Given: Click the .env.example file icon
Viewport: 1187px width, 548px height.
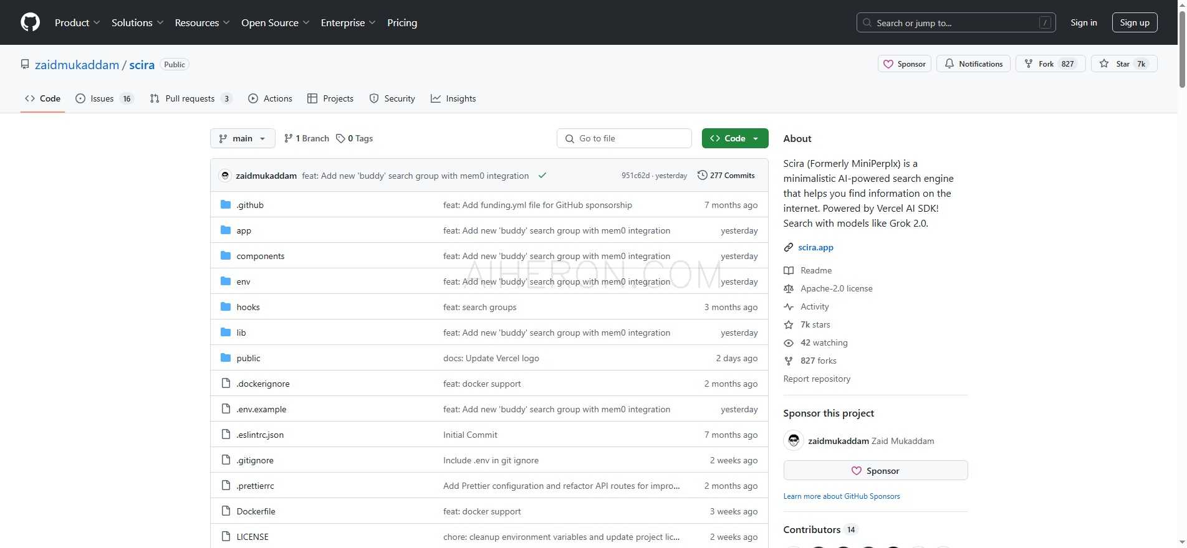Looking at the screenshot, I should [x=226, y=409].
